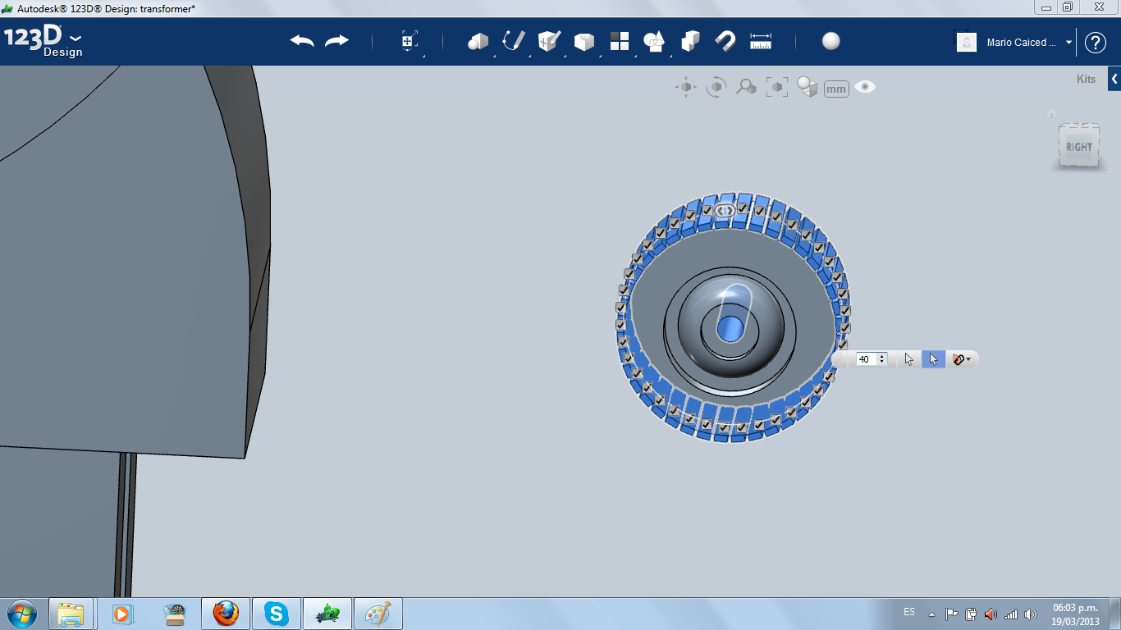The image size is (1121, 630).
Task: Activate the Snap magnet tool
Action: (x=725, y=41)
